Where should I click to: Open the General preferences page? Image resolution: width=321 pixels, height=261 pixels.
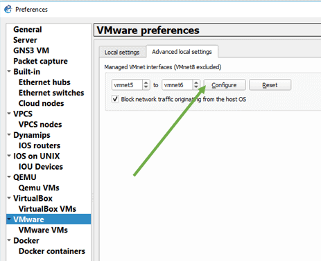[x=28, y=29]
